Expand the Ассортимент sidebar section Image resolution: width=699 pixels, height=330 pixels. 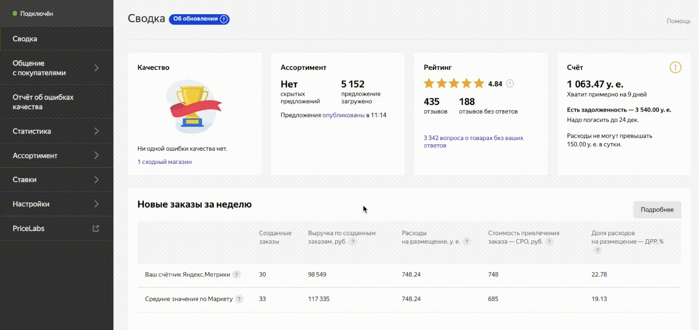point(96,155)
